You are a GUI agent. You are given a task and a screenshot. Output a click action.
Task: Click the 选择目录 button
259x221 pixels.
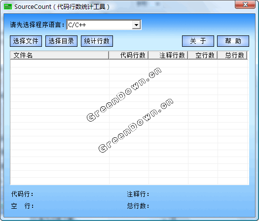[x=61, y=41]
